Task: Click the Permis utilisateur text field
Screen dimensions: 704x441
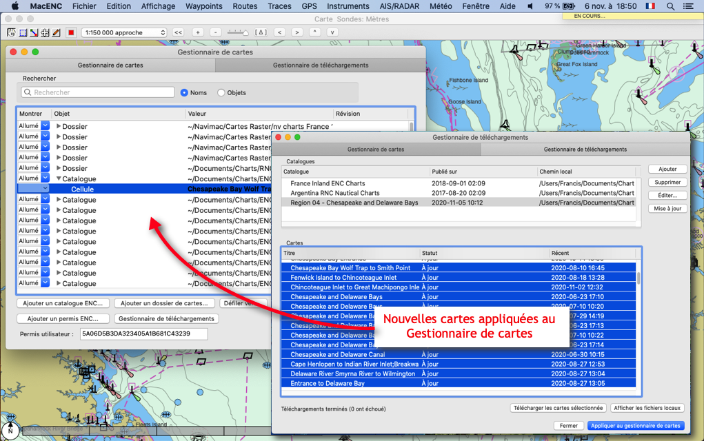Action: (x=143, y=334)
